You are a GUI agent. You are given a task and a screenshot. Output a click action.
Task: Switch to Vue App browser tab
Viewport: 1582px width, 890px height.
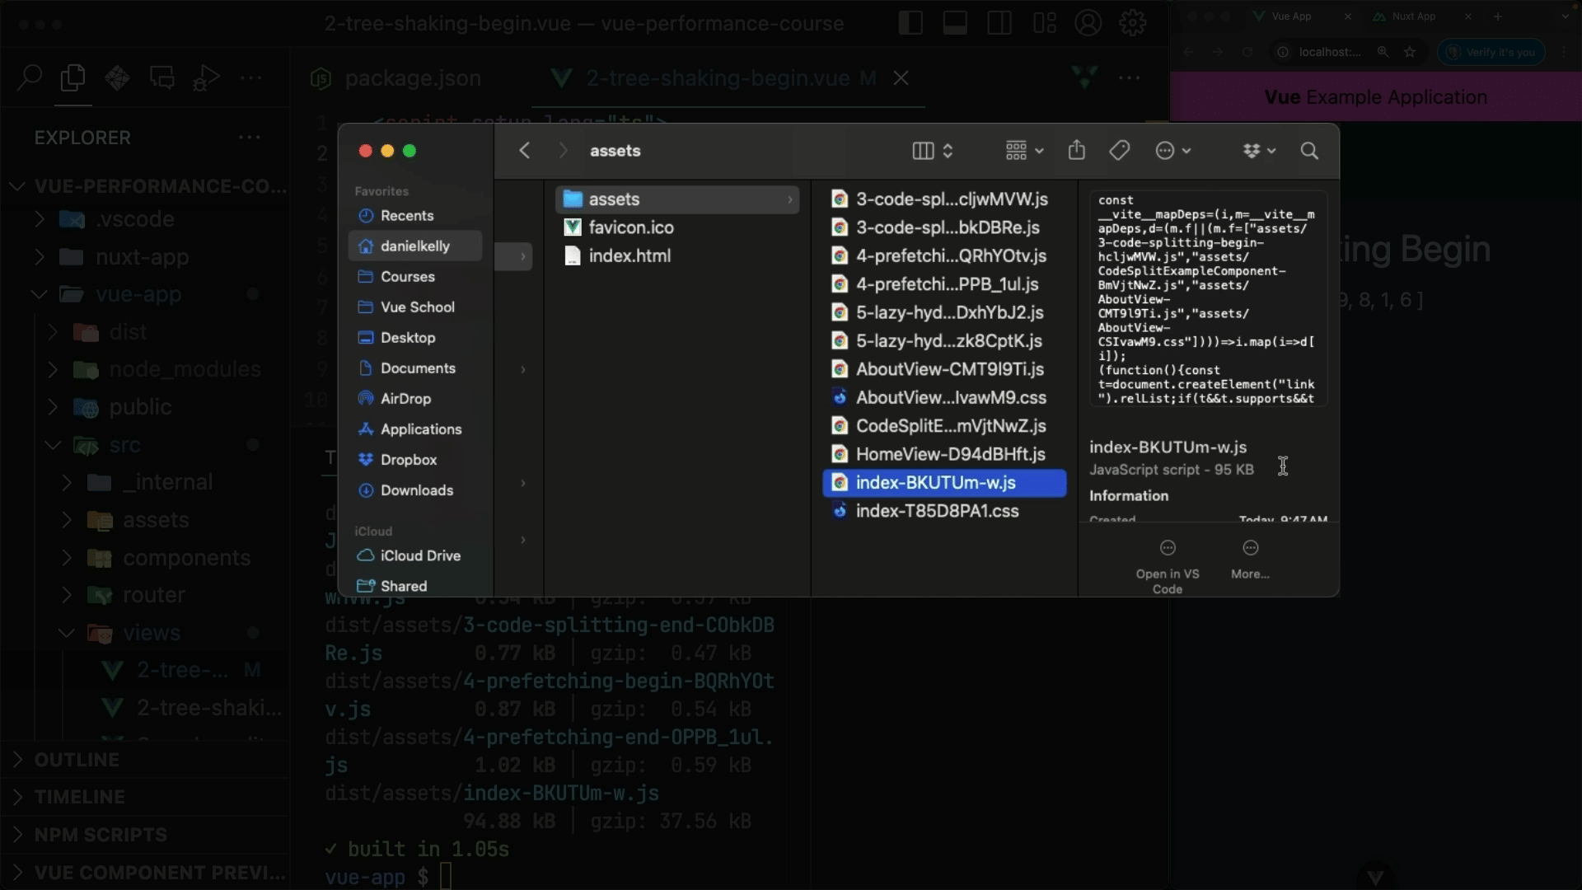click(x=1290, y=16)
